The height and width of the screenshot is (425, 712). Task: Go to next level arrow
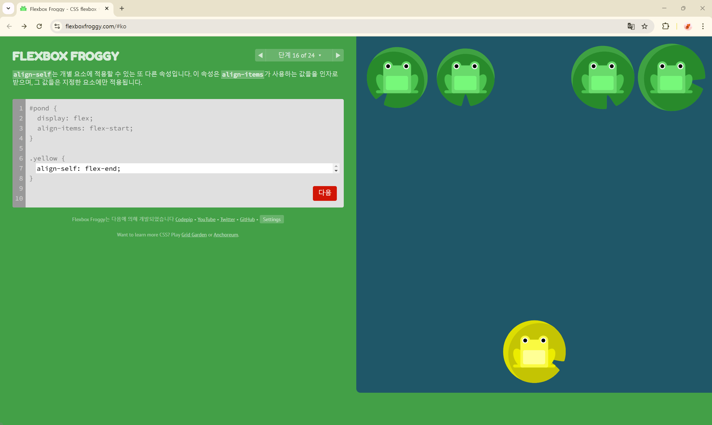pos(338,55)
